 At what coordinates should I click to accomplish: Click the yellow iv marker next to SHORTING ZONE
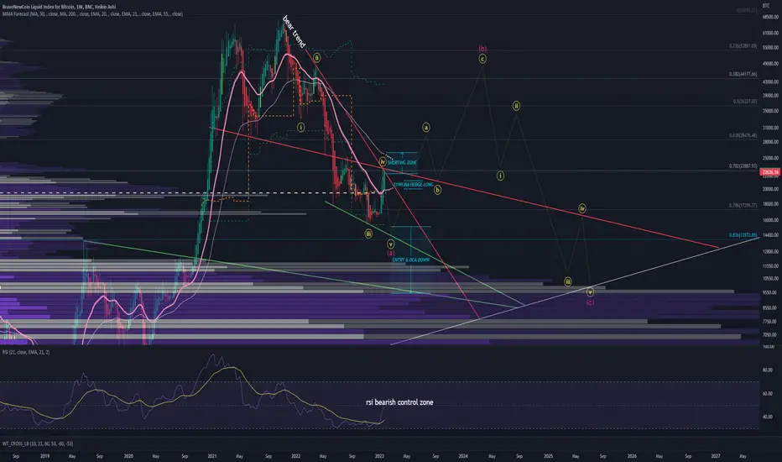[383, 162]
